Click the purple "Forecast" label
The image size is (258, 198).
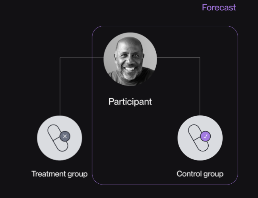click(218, 8)
